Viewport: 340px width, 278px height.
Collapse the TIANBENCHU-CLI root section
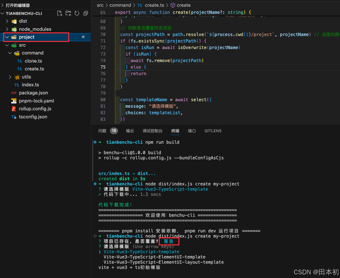[x=3, y=13]
